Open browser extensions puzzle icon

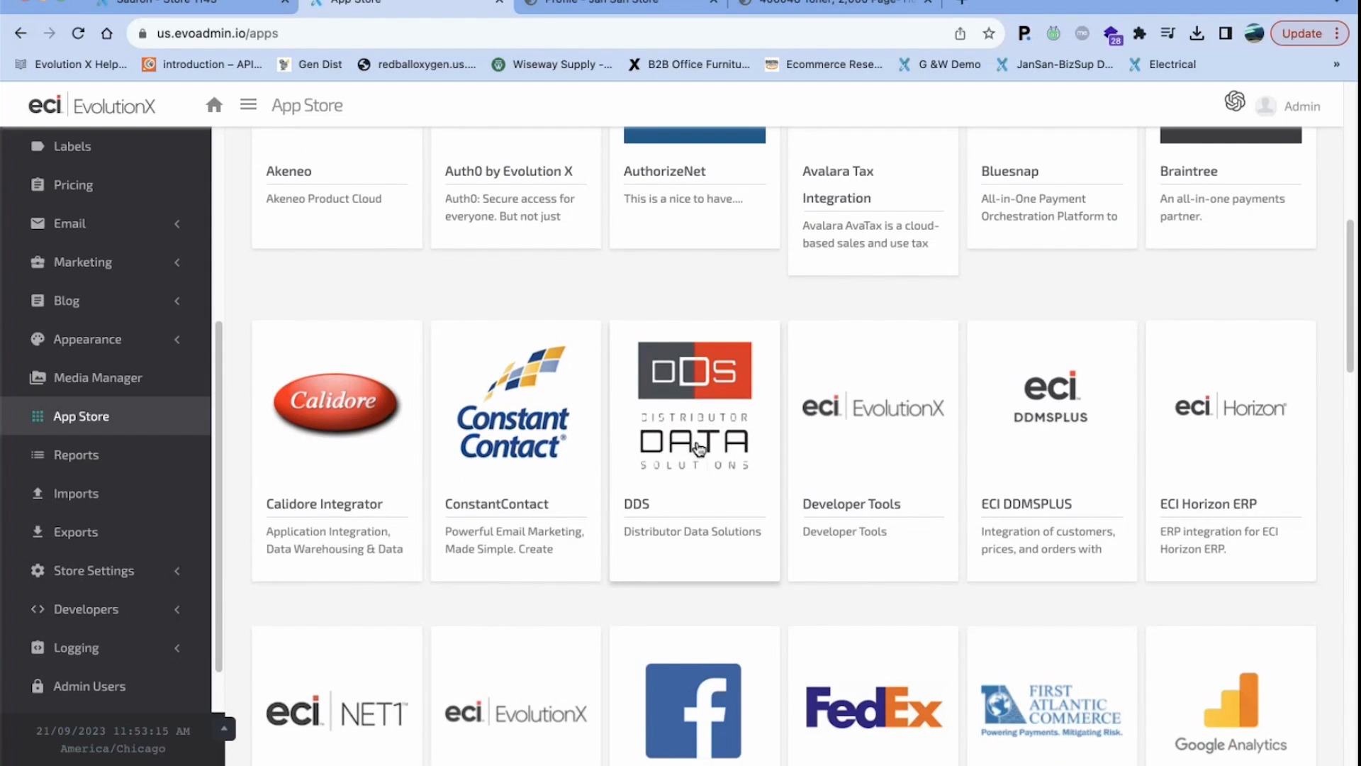1140,33
